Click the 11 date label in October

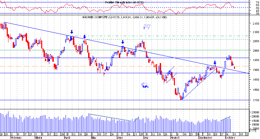pos(235,134)
